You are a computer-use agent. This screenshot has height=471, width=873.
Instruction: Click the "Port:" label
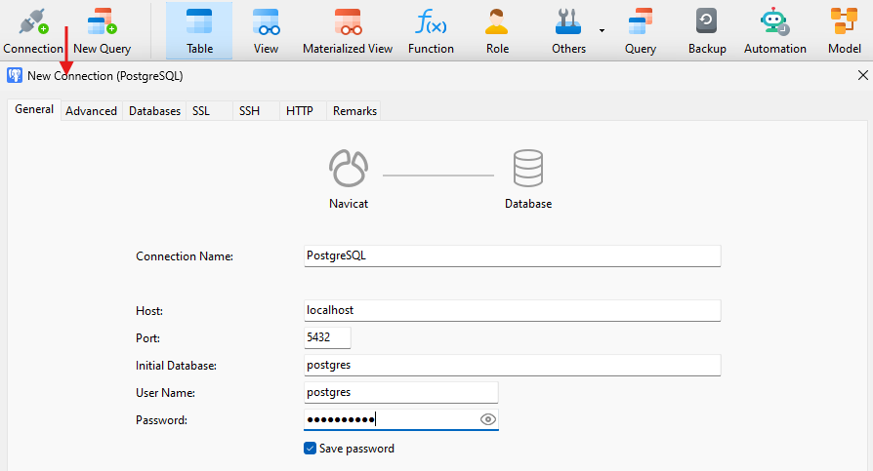coord(147,338)
